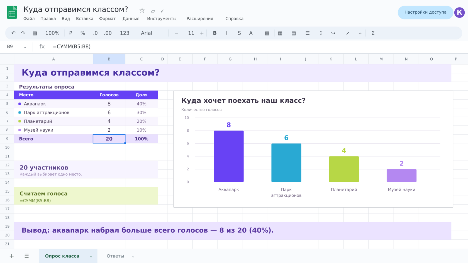Open the Инструменты menu
The width and height of the screenshot is (468, 263).
pos(162,19)
